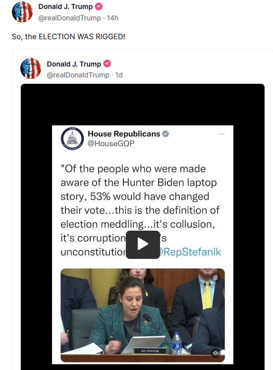The image size is (273, 370).
Task: Click captions-off icon on video thumbnail
Action: pos(216,278)
